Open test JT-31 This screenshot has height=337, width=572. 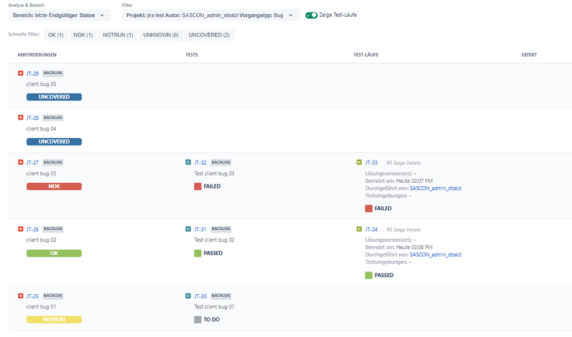click(200, 229)
